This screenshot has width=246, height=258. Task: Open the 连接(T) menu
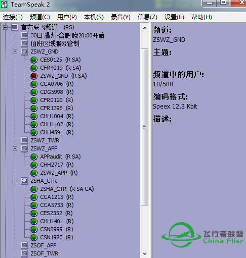click(x=13, y=17)
